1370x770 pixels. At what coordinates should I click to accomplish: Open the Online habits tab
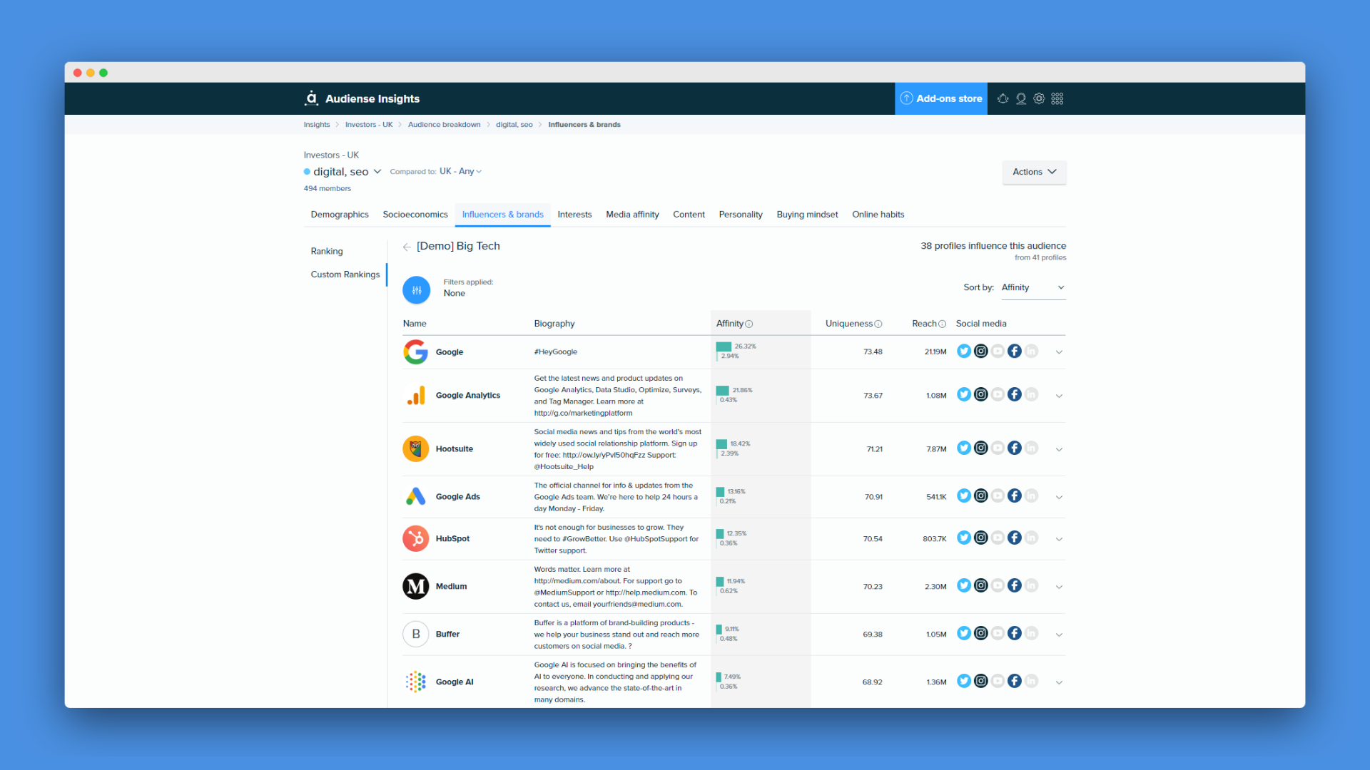(878, 215)
